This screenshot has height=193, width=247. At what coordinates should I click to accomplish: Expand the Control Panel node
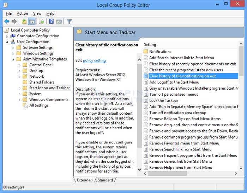[x=19, y=65]
